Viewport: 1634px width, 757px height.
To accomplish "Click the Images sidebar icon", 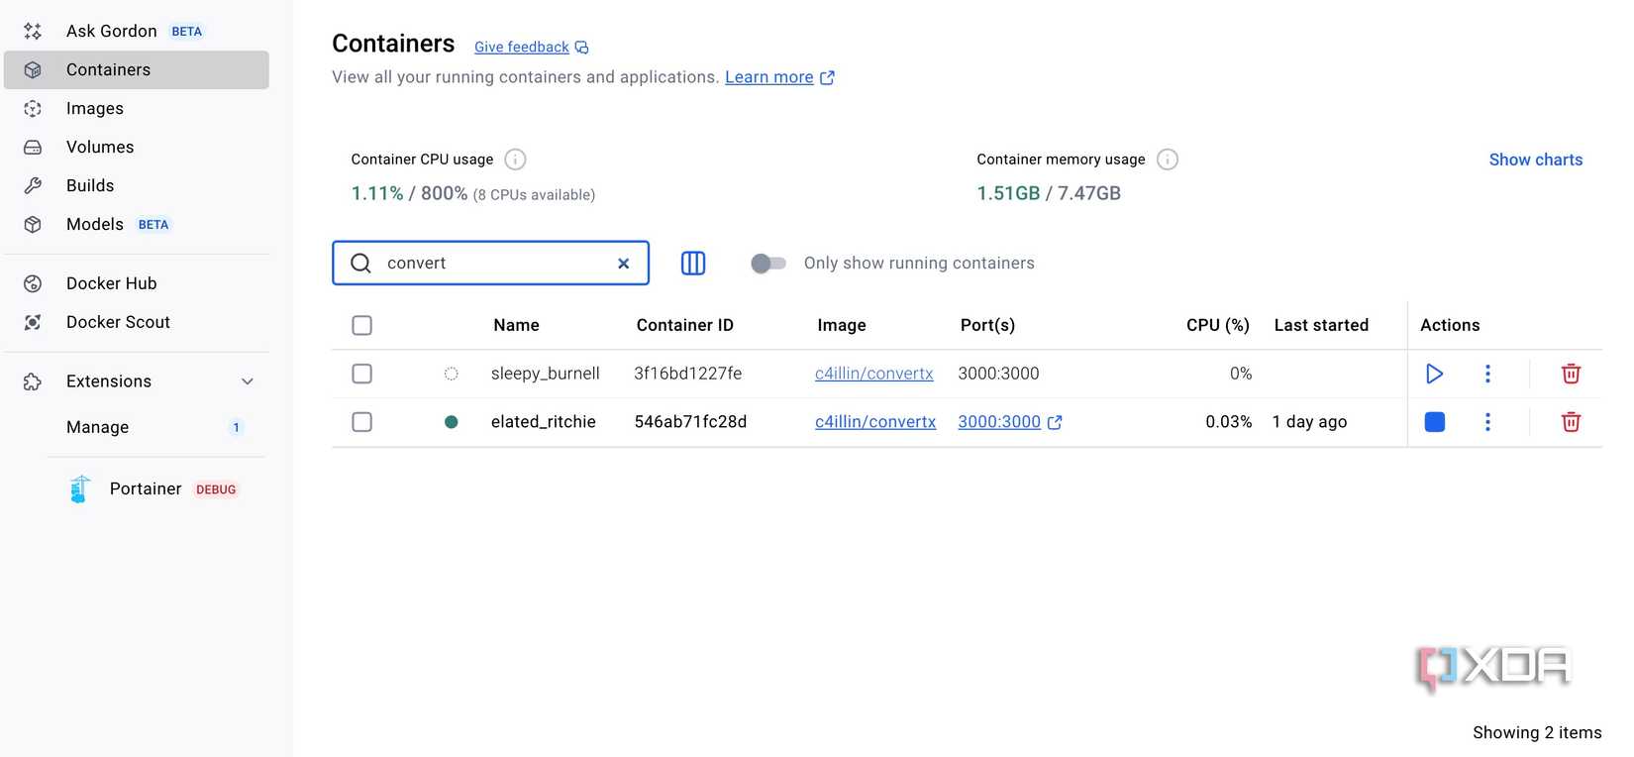I will (x=33, y=108).
